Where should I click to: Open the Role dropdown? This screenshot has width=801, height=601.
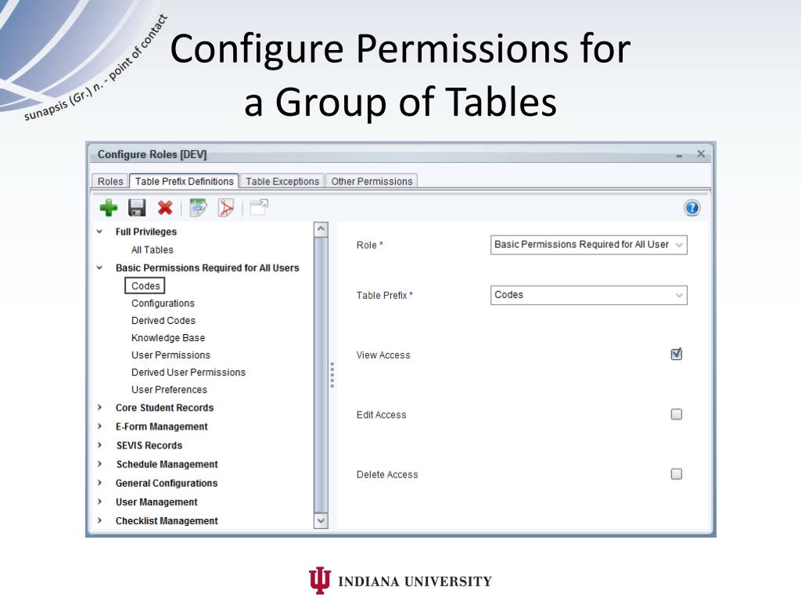click(x=588, y=245)
